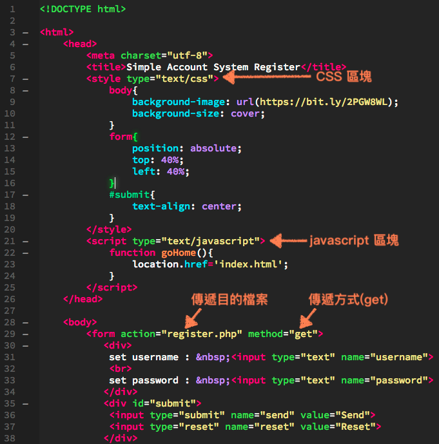Click the background-size property
This screenshot has height=444, width=439.
tap(175, 113)
